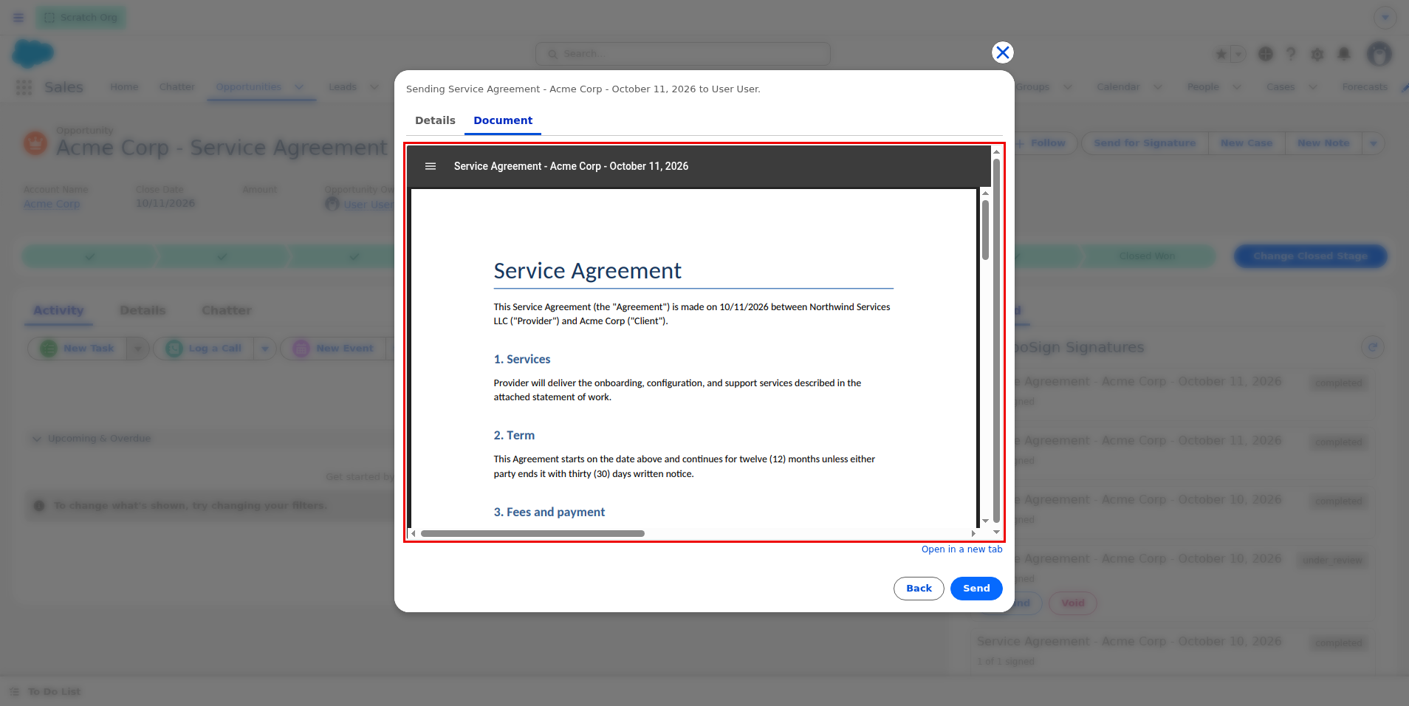Open the notifications bell
Screen dimensions: 1409x706
pos(1344,54)
